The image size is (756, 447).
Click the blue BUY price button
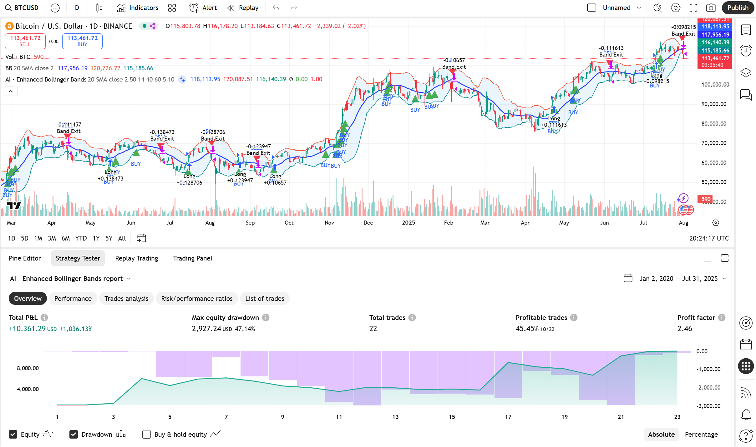coord(82,41)
